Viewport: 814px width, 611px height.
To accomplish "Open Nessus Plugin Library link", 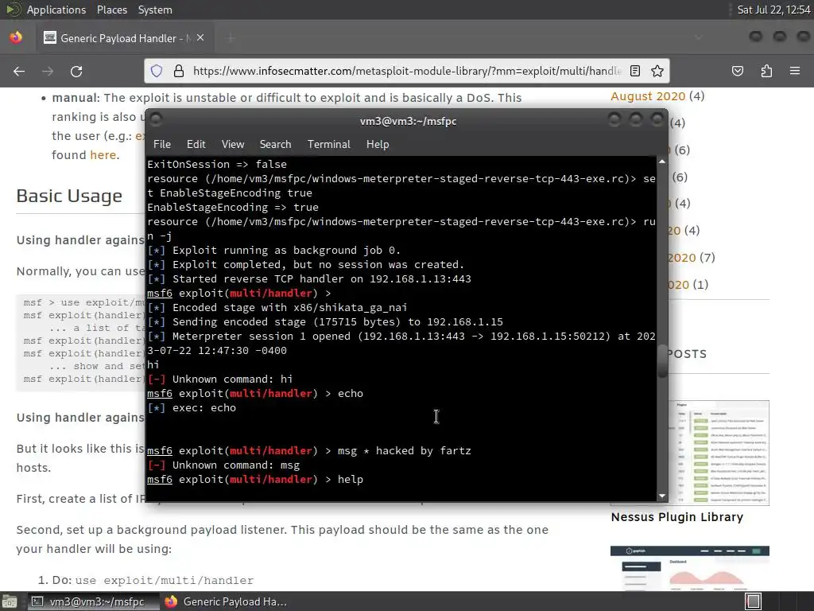I will tap(677, 517).
